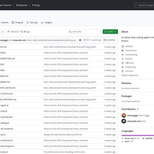The width and height of the screenshot is (154, 154).
Task: Click the magnifier icon in Go to file
Action: coord(70,32)
